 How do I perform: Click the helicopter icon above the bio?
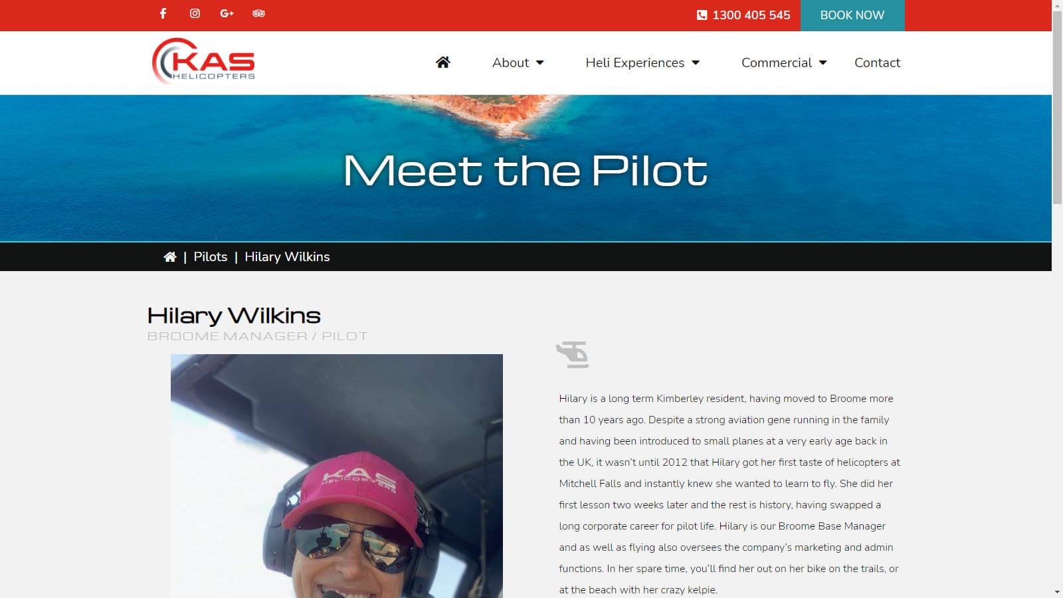click(x=573, y=354)
